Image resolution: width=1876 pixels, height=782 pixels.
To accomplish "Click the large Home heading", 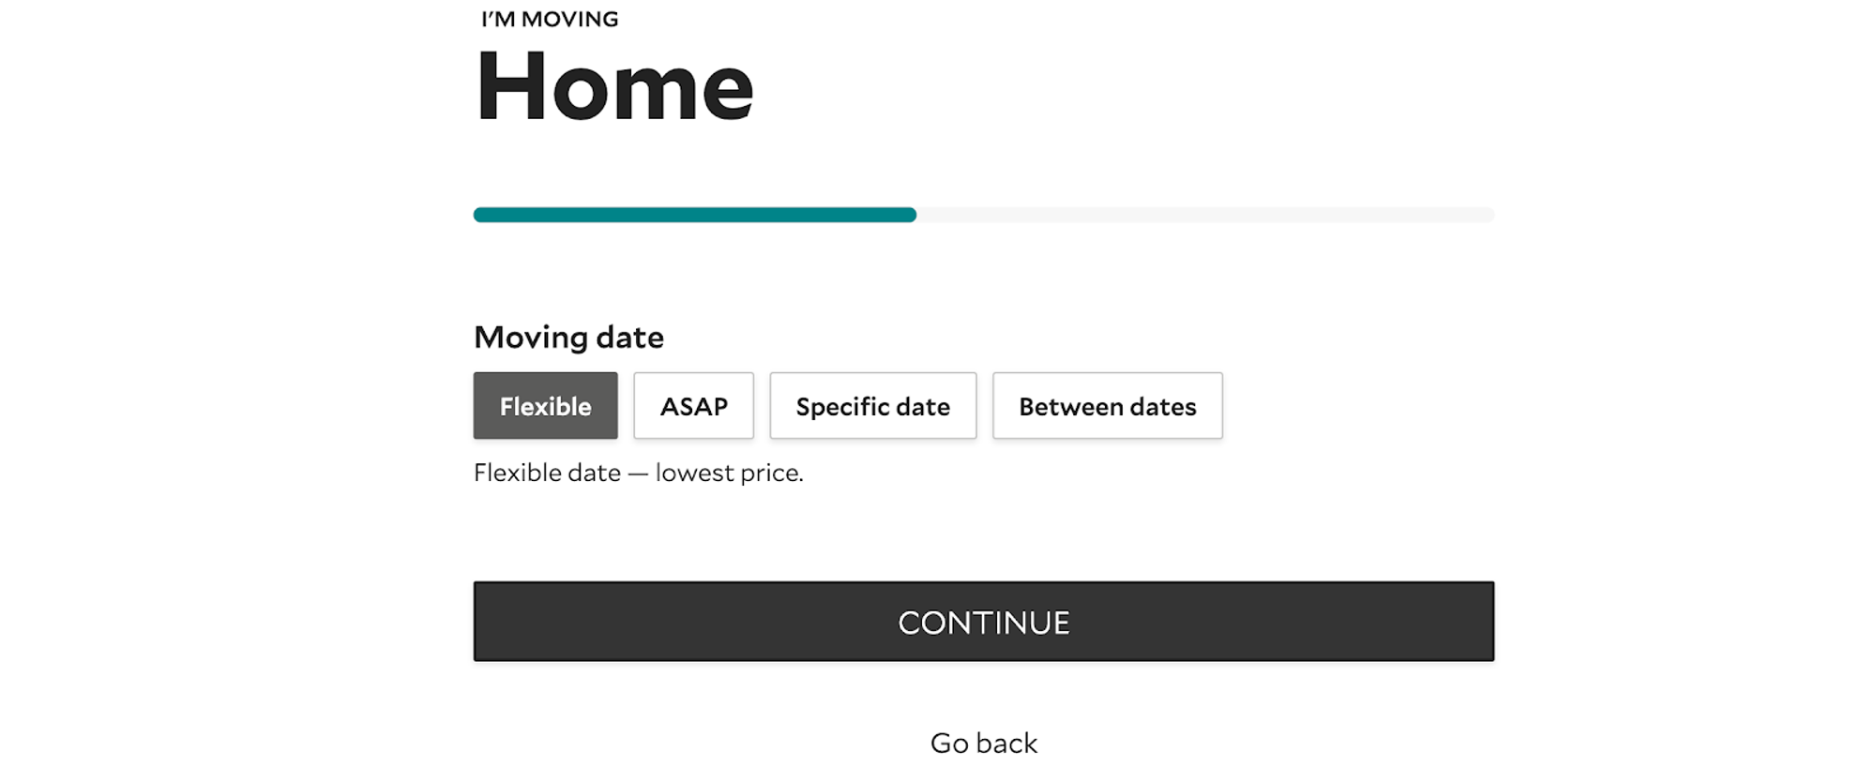I will click(x=614, y=86).
